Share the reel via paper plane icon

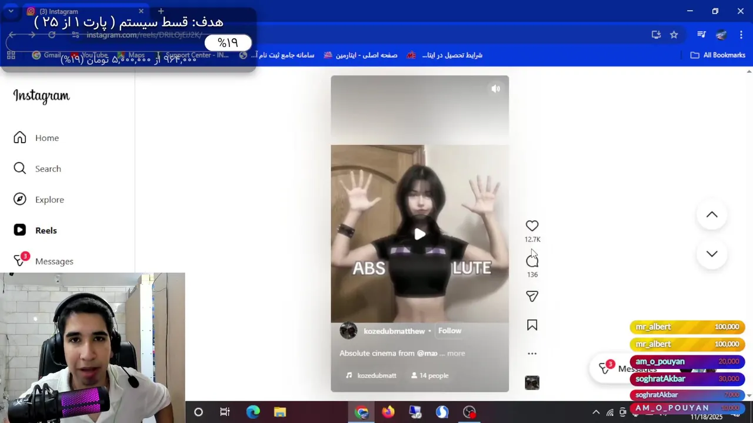[532, 297]
